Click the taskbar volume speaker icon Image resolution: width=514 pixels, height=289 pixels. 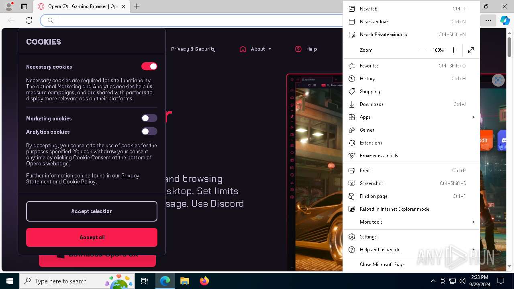click(x=462, y=281)
